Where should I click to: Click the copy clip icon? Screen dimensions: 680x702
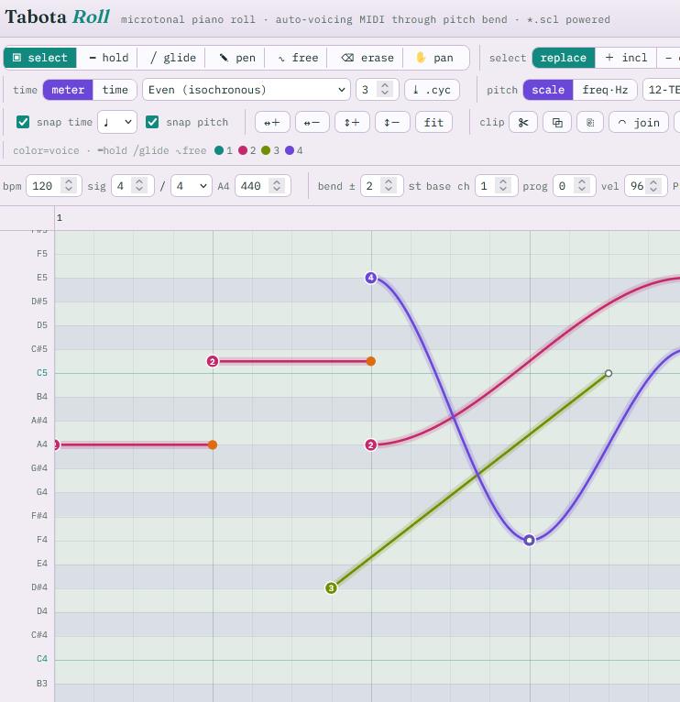[557, 122]
